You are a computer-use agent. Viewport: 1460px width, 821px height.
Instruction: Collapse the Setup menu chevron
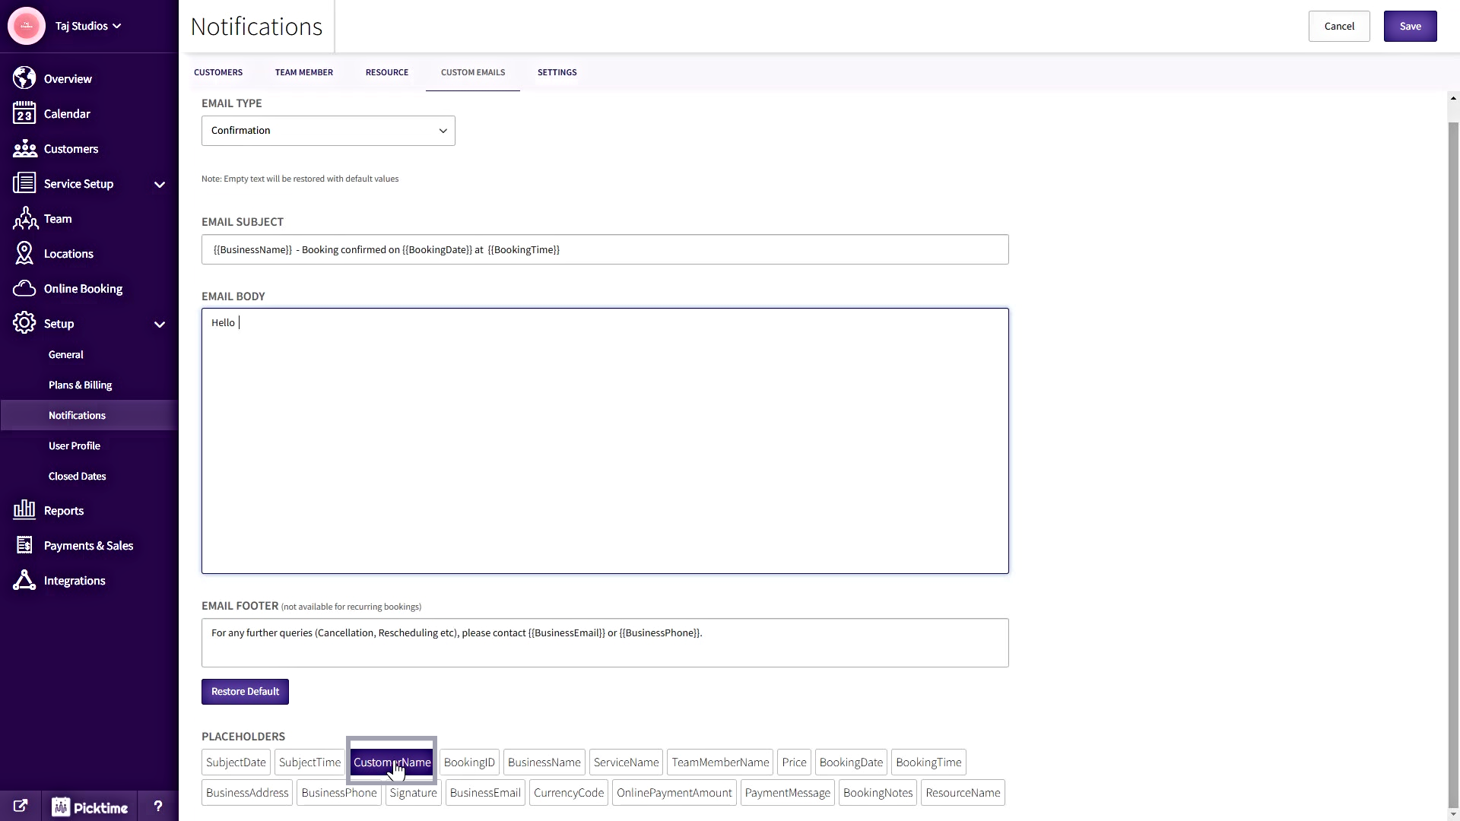[x=160, y=325]
